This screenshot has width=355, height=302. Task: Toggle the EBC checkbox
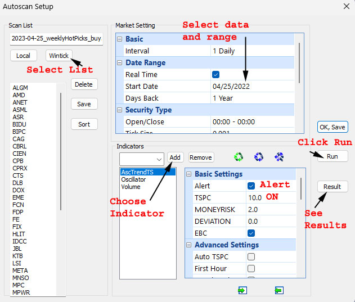pyautogui.click(x=251, y=233)
